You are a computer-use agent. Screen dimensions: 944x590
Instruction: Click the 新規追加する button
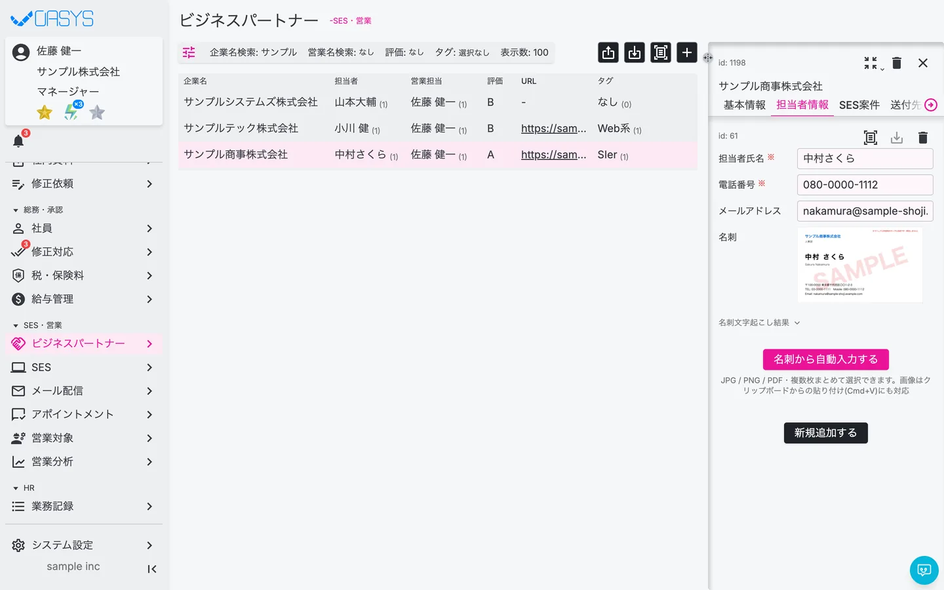click(826, 433)
